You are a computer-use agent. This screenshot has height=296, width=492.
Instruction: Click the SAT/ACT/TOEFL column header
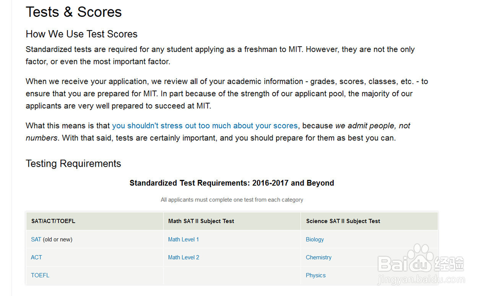pos(53,221)
